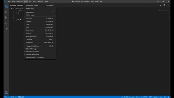Image resolution: width=174 pixels, height=98 pixels.
Task: Click the kite status bar entry
Action: pos(161,97)
